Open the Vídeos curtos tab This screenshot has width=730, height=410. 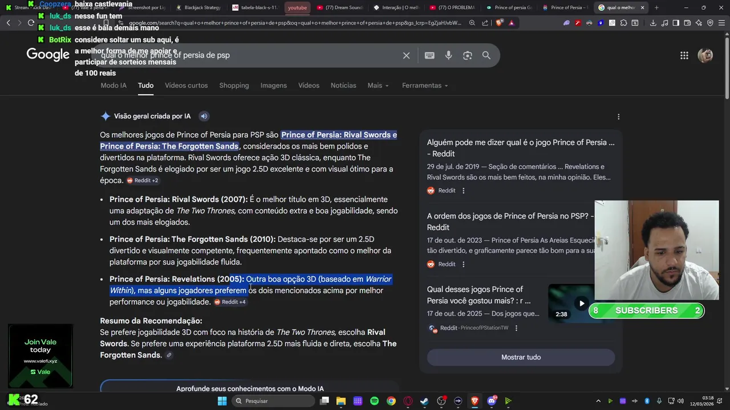point(186,85)
